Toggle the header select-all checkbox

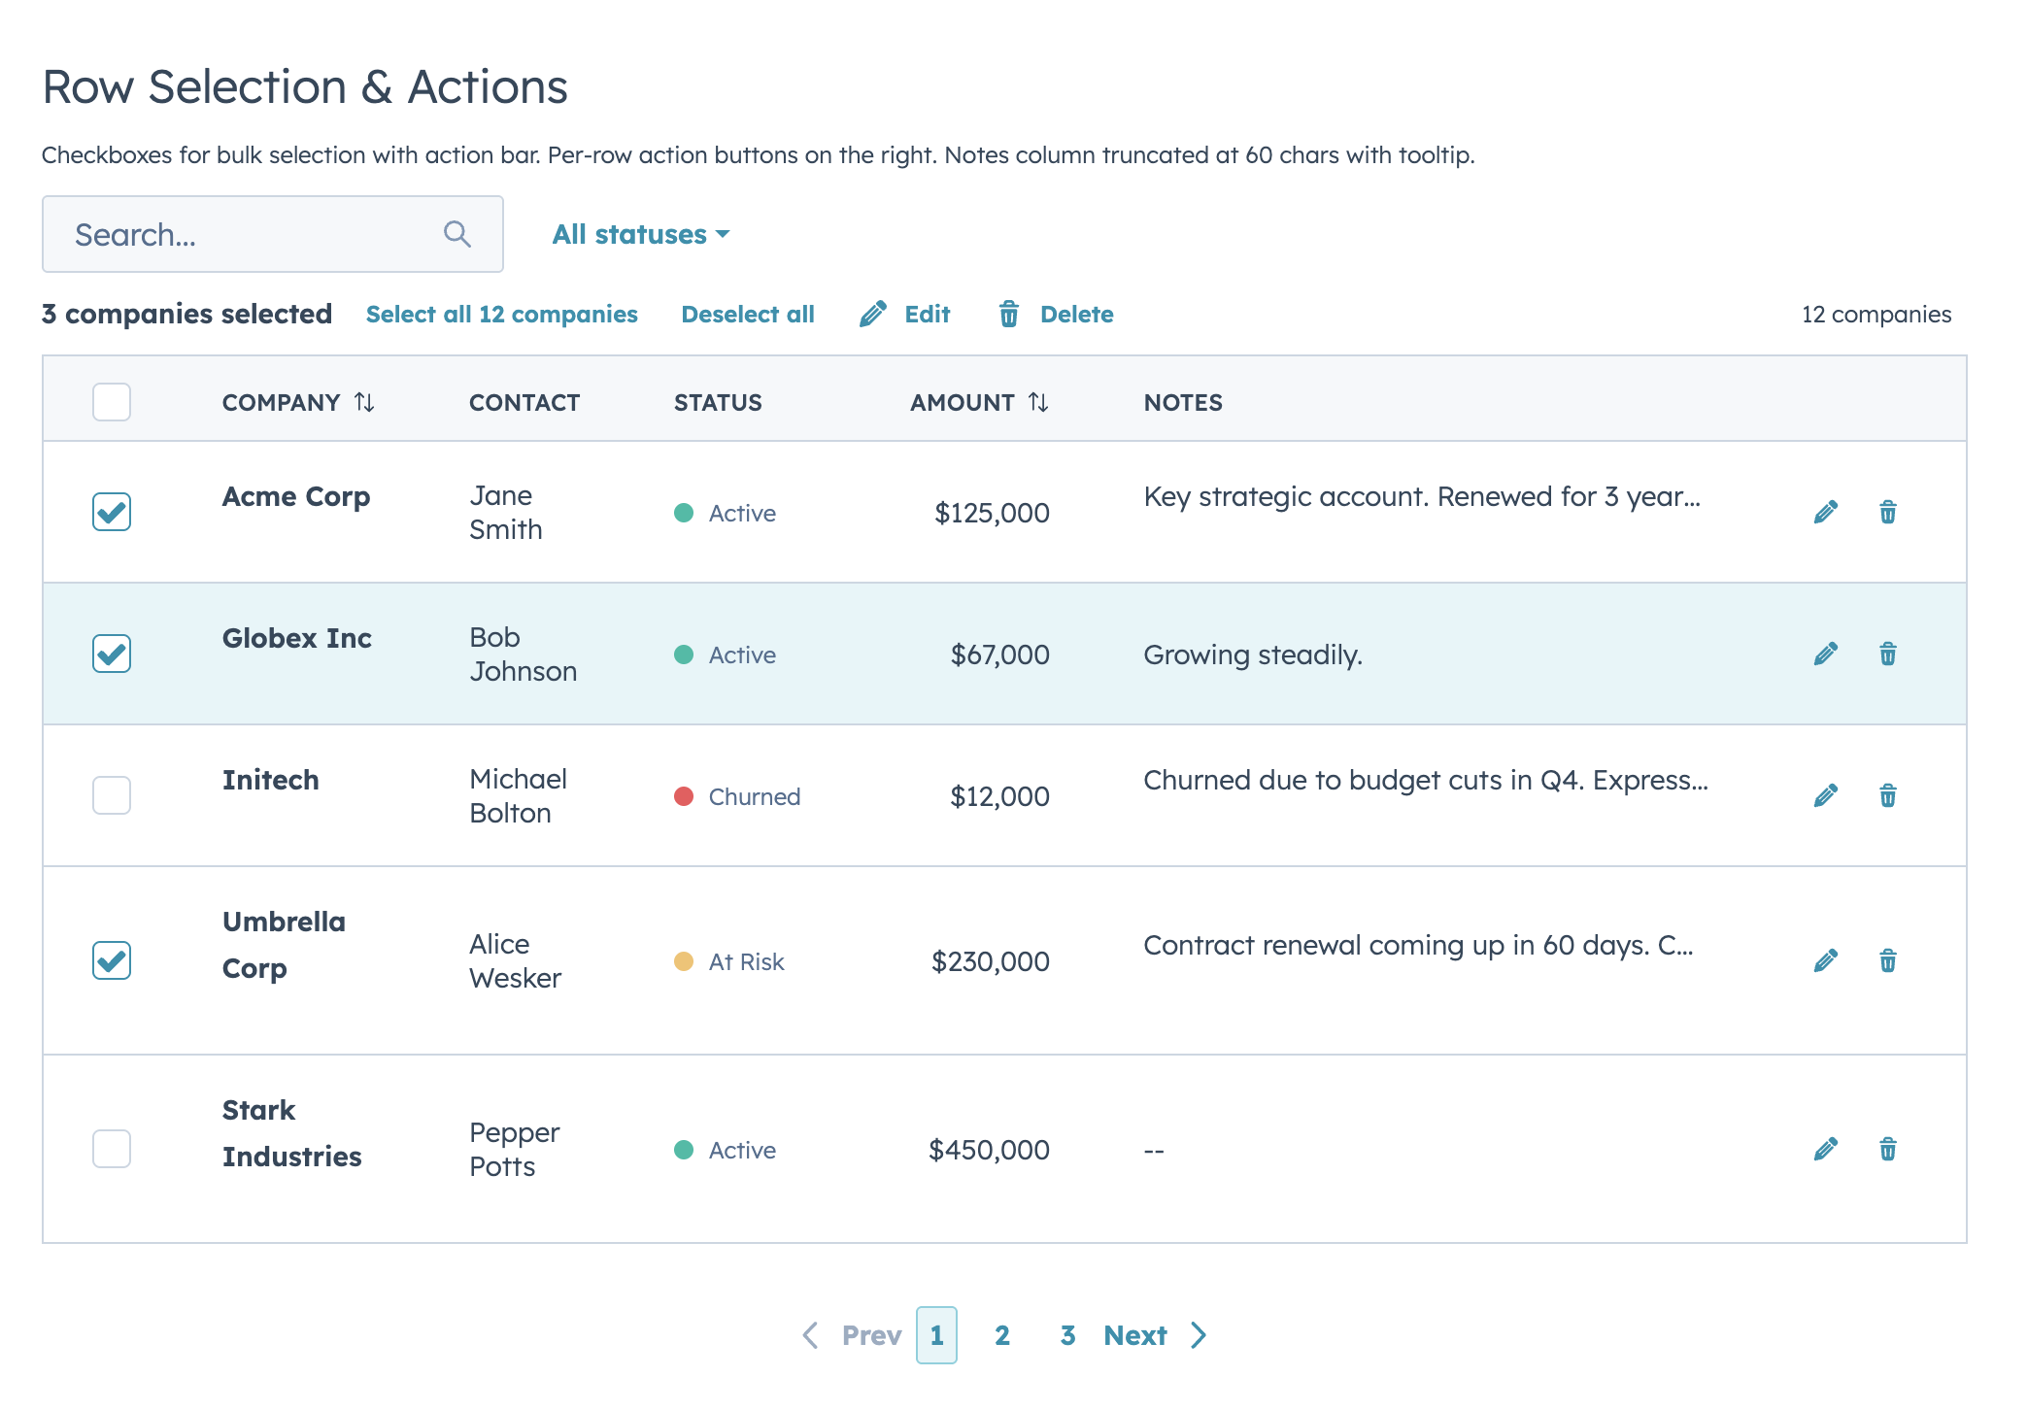click(x=112, y=402)
